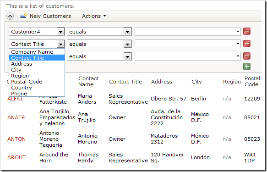The image size is (267, 172).
Task: Choose Company Name from the field list
Action: pos(37,52)
